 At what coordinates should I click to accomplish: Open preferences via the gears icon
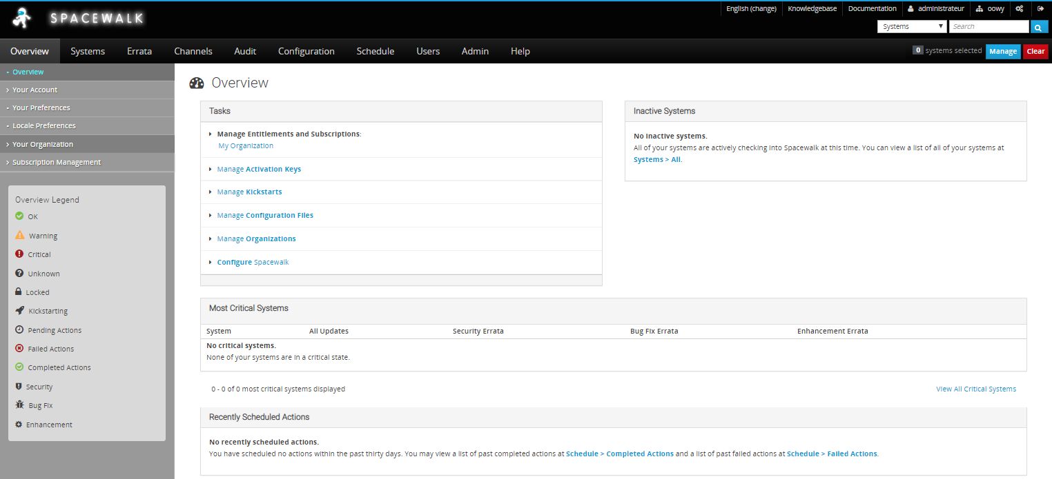point(1019,9)
